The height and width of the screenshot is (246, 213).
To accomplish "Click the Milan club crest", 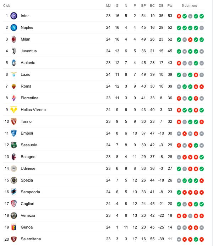I will pyautogui.click(x=14, y=39).
